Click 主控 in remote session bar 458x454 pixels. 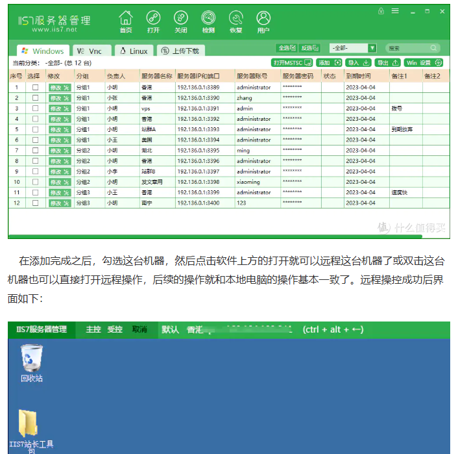click(93, 329)
